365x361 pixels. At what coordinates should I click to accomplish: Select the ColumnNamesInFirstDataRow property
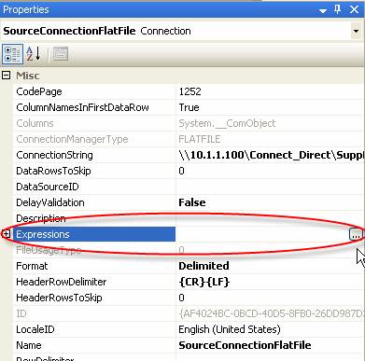(82, 107)
